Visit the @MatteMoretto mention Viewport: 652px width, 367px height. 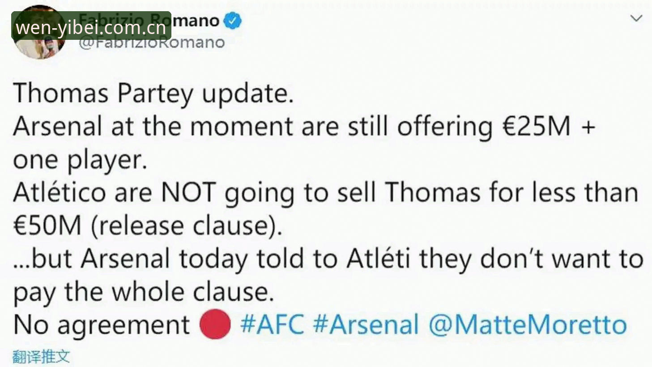tap(528, 324)
